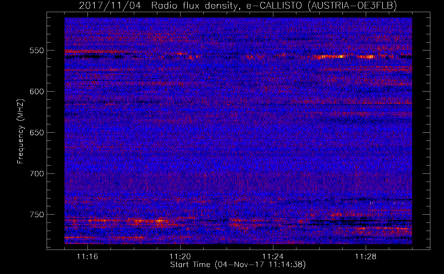Click the "Start Time (04-Nov-17 11:14:38)" axis label
This screenshot has width=444, height=274.
coord(238,265)
